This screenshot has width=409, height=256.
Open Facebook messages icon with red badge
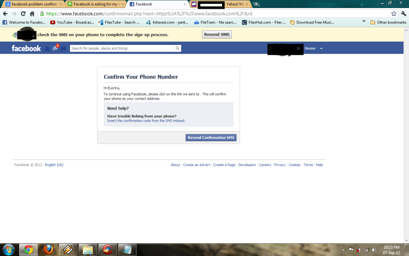click(55, 48)
